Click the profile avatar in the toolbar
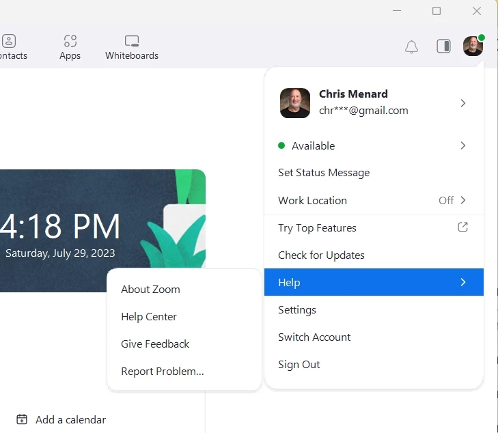The width and height of the screenshot is (498, 433). 473,46
